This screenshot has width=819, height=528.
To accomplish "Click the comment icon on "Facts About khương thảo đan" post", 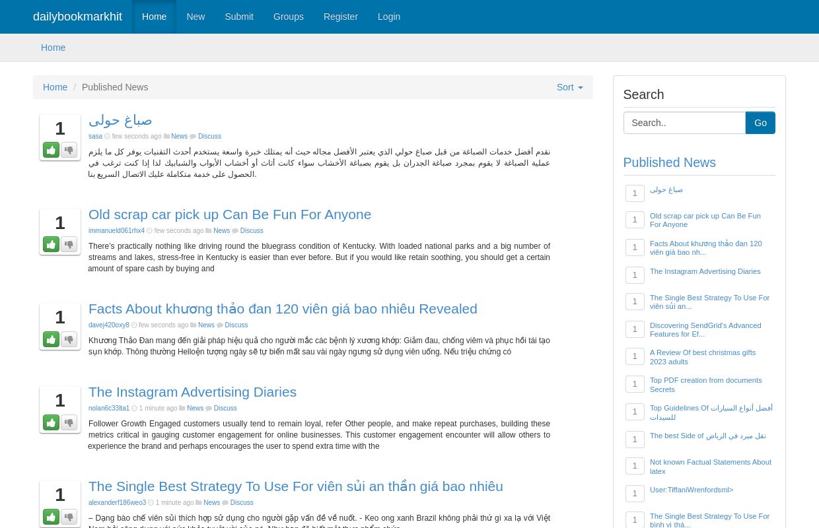I will 221,325.
